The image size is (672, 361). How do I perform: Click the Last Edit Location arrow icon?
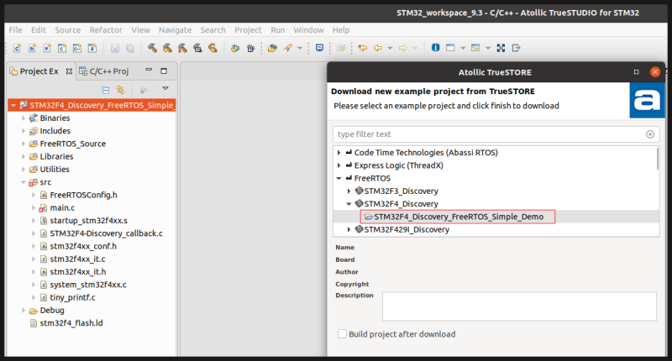pyautogui.click(x=363, y=48)
